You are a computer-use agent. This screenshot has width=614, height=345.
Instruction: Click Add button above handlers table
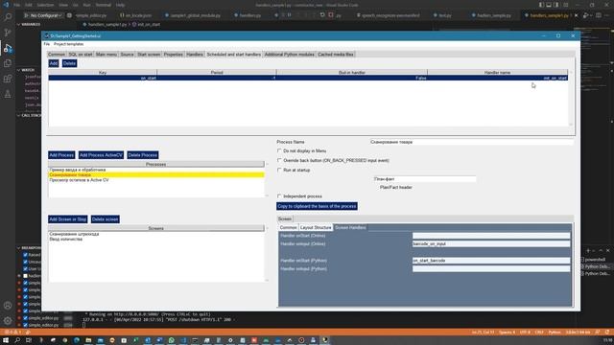(x=54, y=63)
